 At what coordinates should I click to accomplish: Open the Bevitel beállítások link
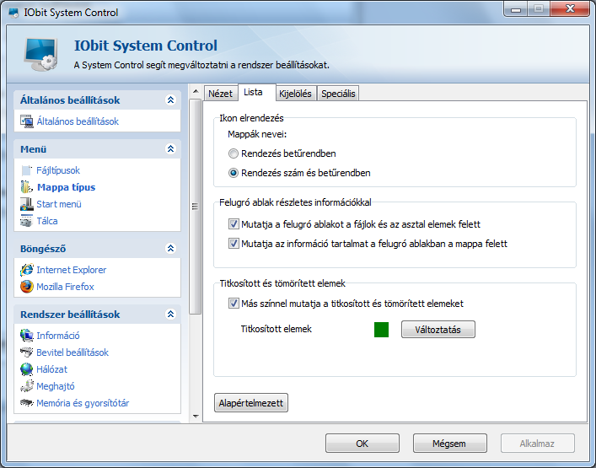tap(72, 352)
